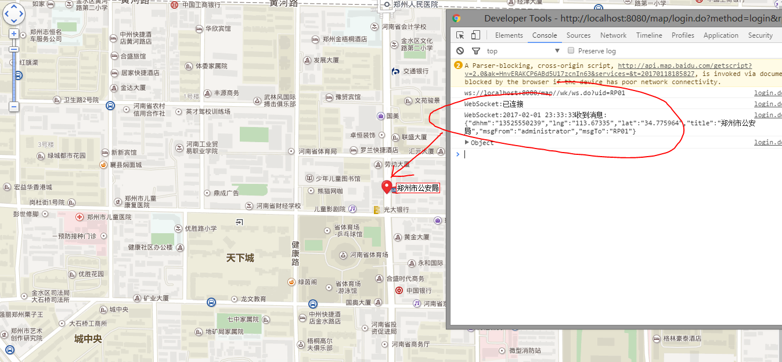Open the Sources tab

pos(578,35)
